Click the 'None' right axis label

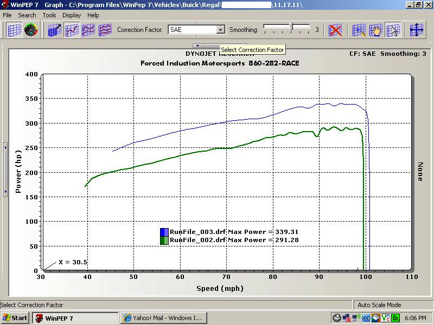click(x=420, y=172)
